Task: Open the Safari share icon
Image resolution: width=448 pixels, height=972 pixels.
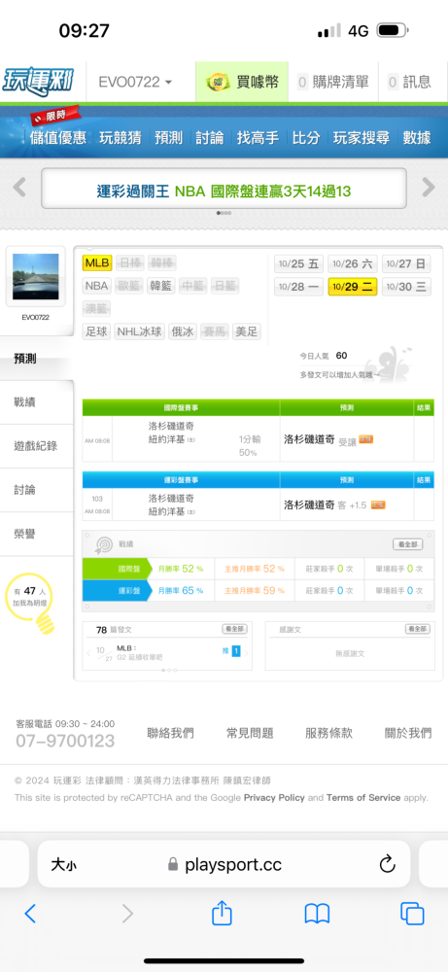Action: point(222,913)
